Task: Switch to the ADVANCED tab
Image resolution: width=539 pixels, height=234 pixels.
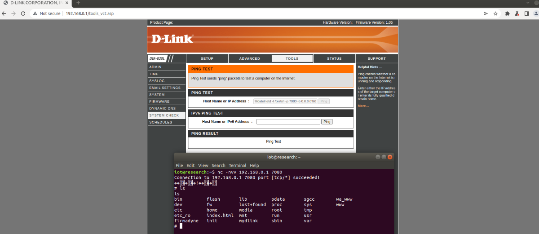Action: [x=250, y=58]
